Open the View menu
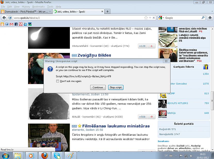 17,6
